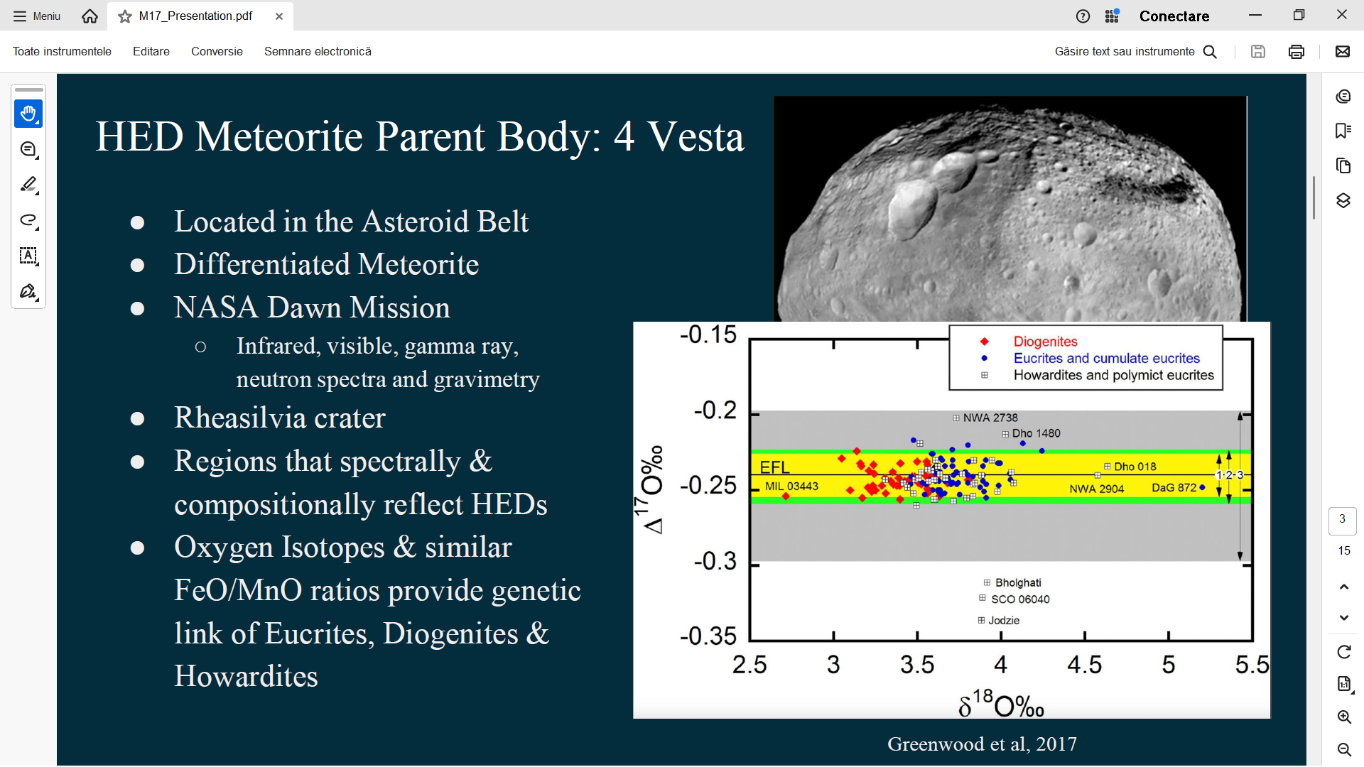The height and width of the screenshot is (767, 1364).
Task: Choose the freehand draw lasso tool
Action: click(x=28, y=220)
